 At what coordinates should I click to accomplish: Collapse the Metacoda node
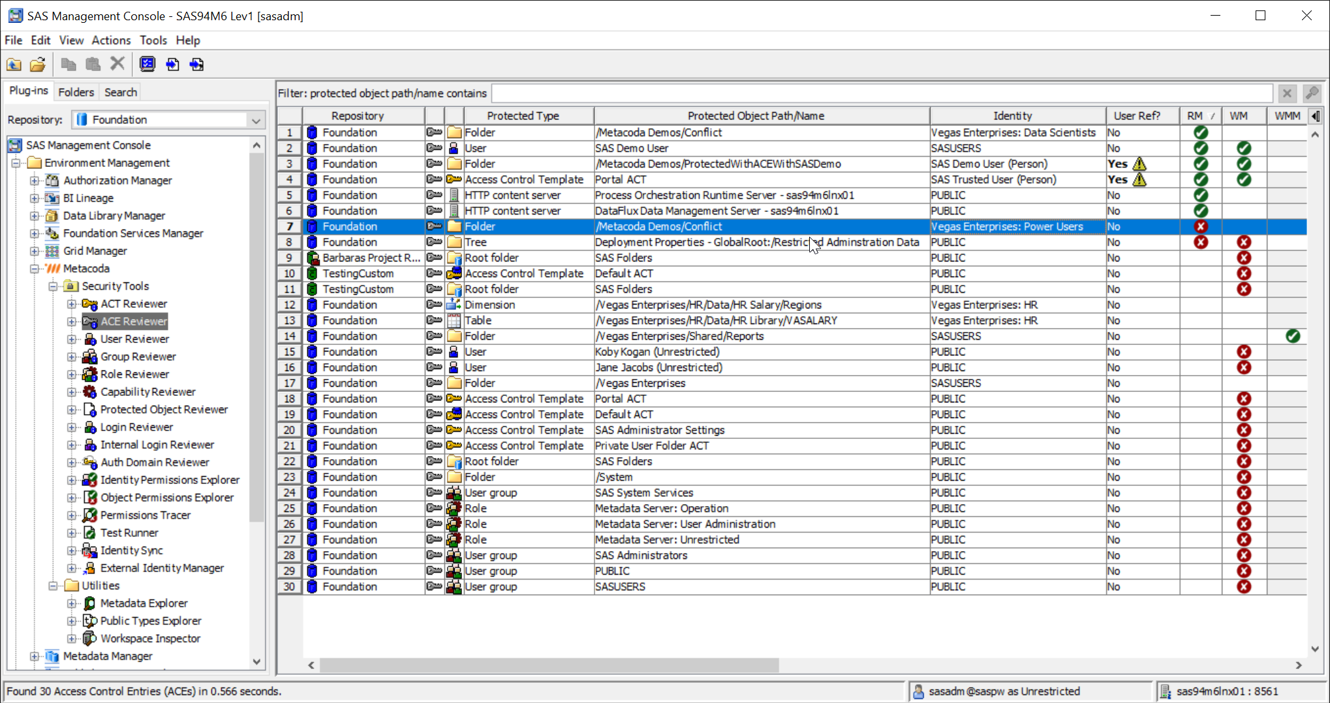[x=35, y=269]
